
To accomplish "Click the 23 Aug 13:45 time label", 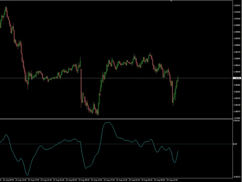I will 96,180.
